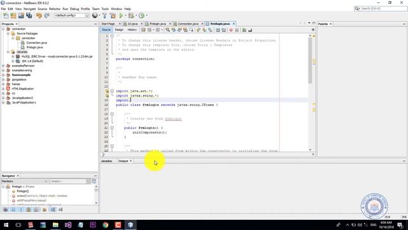The height and width of the screenshot is (230, 408).
Task: Open the Run Project dropdown arrow
Action: click(x=126, y=15)
